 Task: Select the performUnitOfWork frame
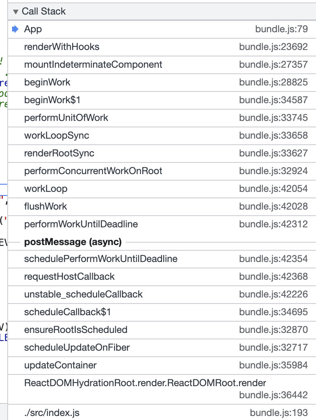click(x=66, y=118)
